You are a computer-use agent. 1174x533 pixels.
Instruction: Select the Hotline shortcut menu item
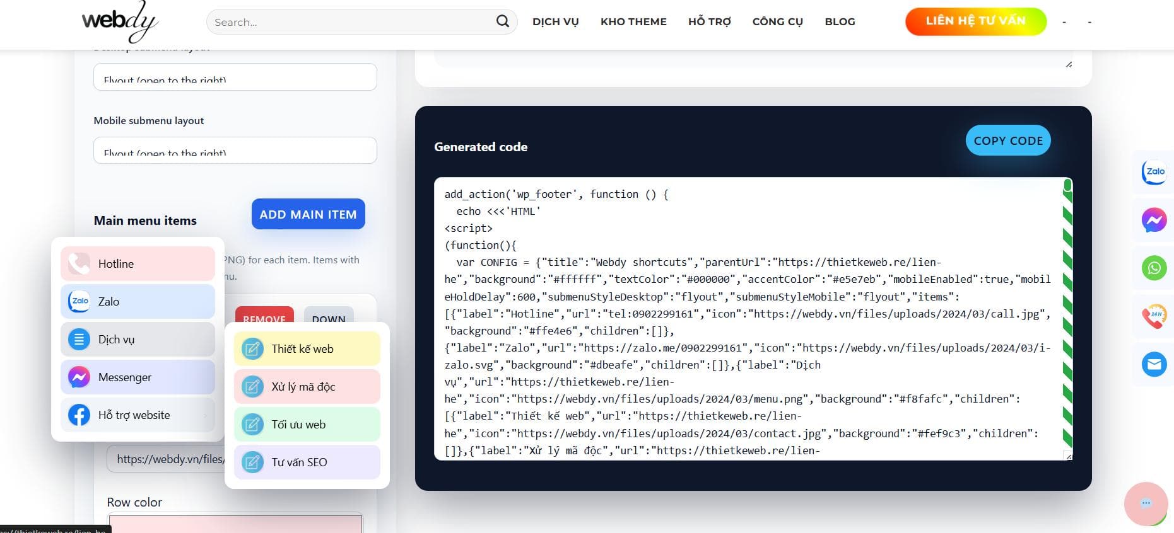(138, 263)
